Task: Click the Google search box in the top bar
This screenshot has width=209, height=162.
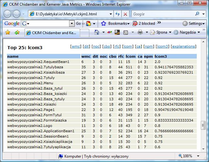Action: (163, 14)
